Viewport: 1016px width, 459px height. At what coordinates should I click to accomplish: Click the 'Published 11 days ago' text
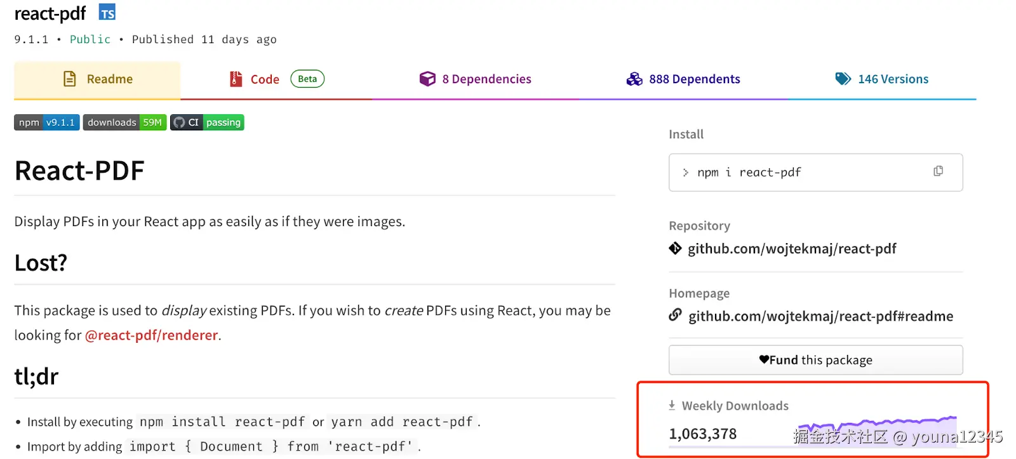tap(204, 39)
